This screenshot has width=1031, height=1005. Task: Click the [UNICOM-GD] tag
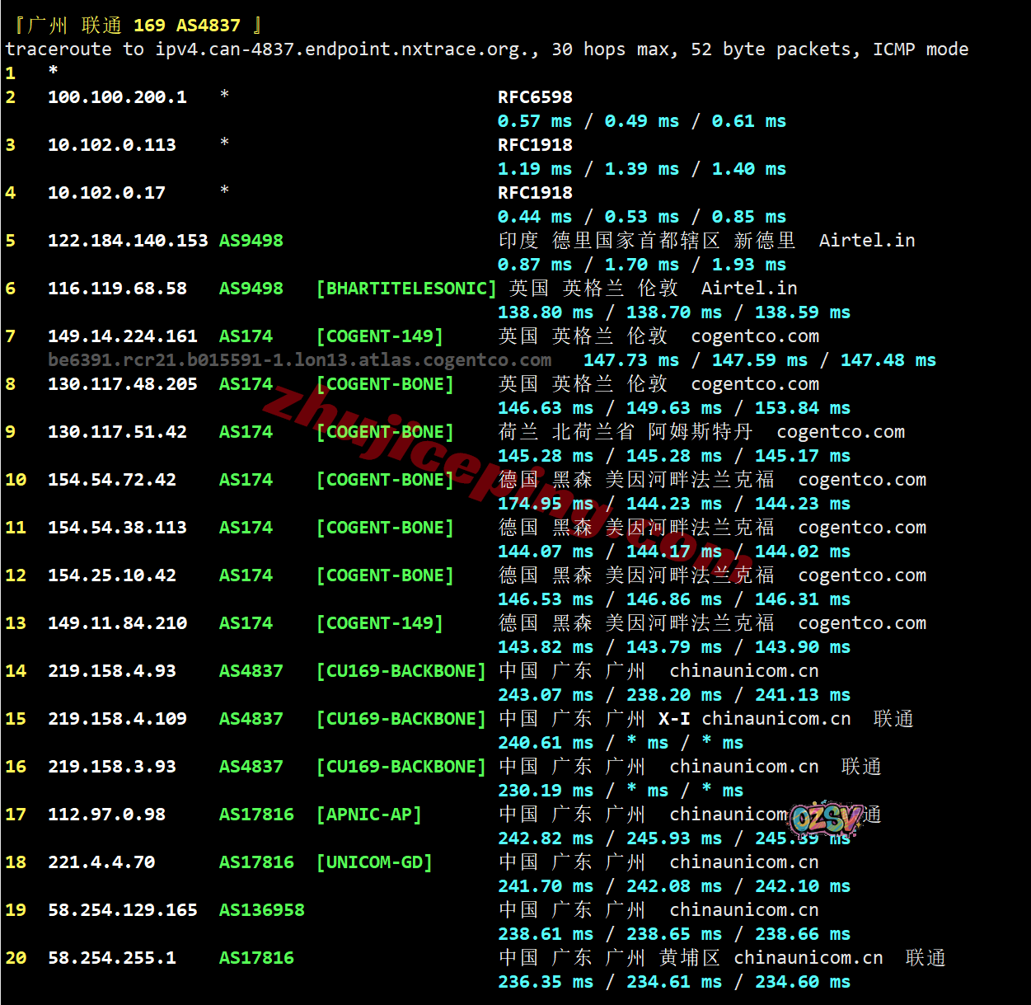coord(374,862)
